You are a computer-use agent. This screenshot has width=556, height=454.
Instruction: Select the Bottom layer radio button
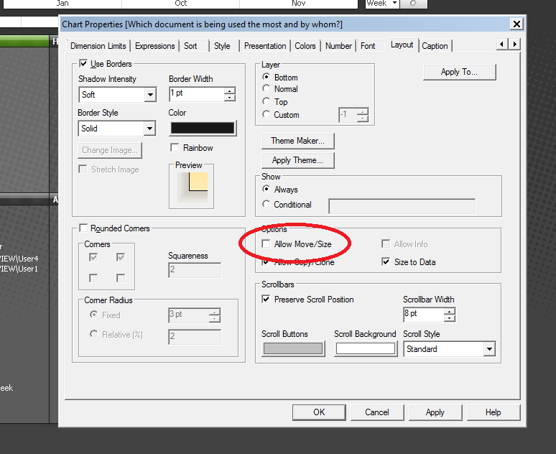point(266,77)
